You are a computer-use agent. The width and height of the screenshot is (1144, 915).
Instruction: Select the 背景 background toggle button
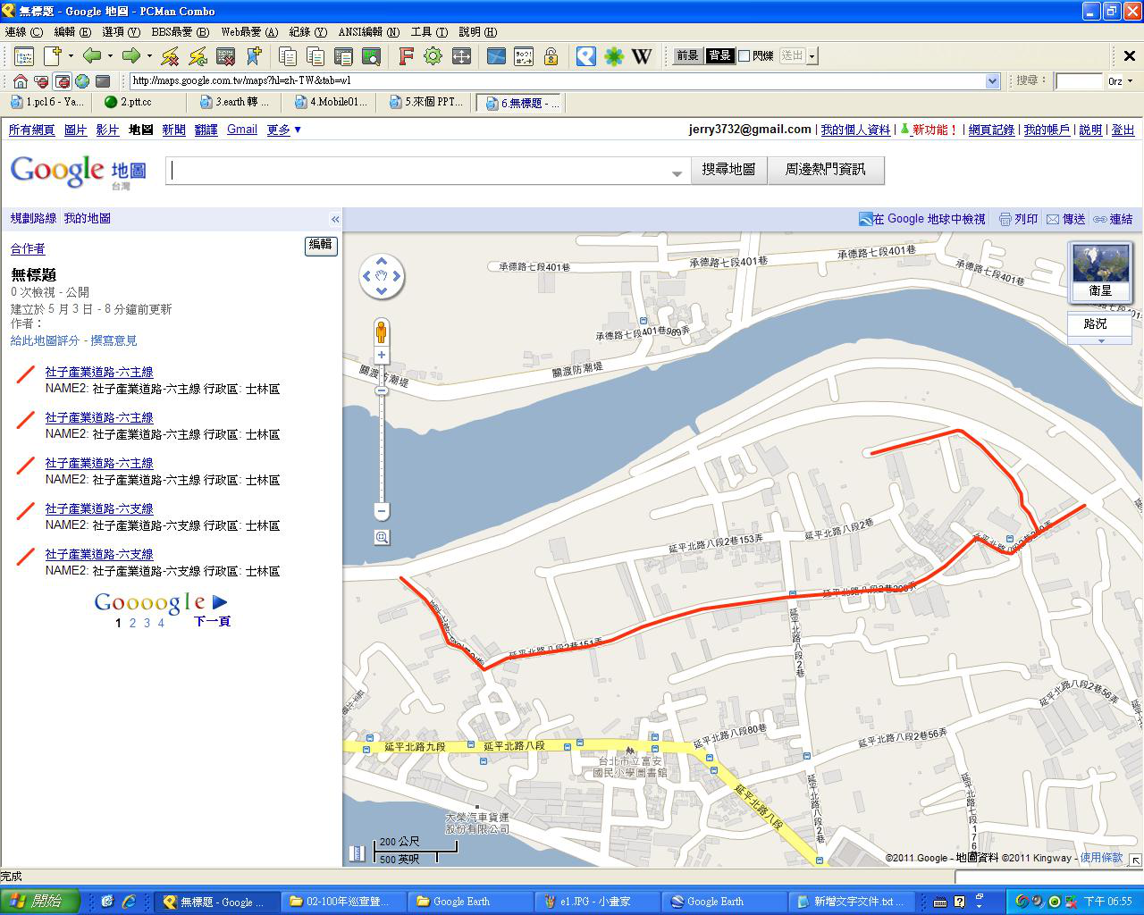click(x=719, y=55)
